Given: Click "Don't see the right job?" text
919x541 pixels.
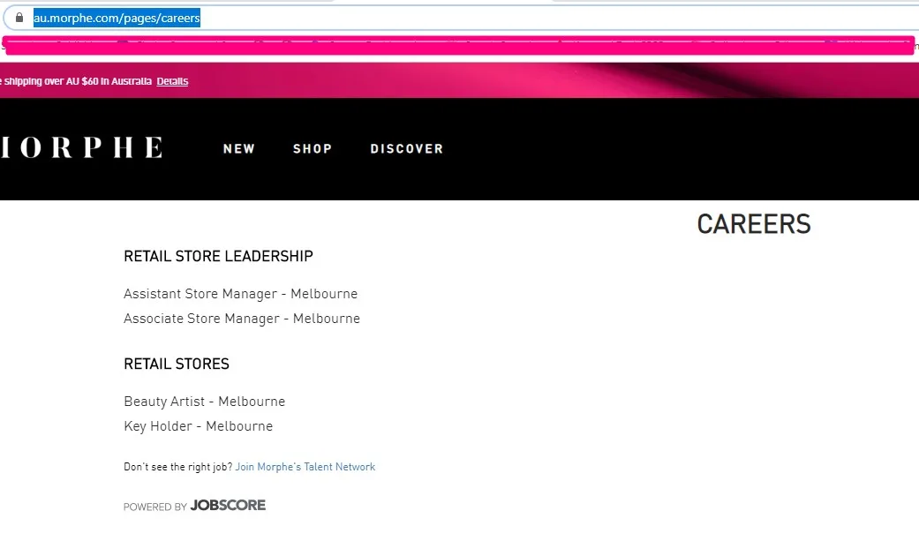Looking at the screenshot, I should pos(177,467).
